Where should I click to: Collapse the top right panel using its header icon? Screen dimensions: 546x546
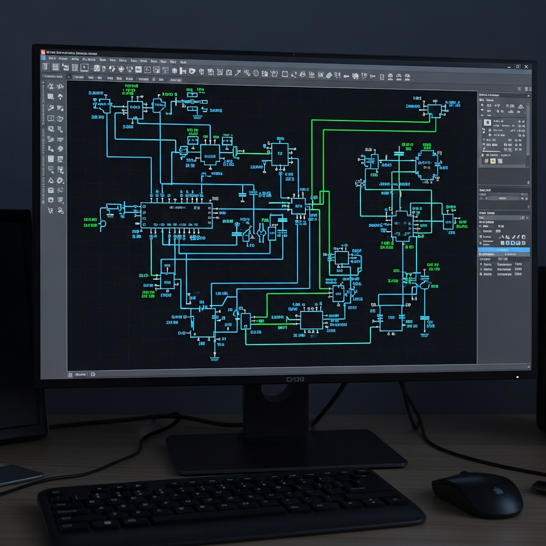[528, 95]
